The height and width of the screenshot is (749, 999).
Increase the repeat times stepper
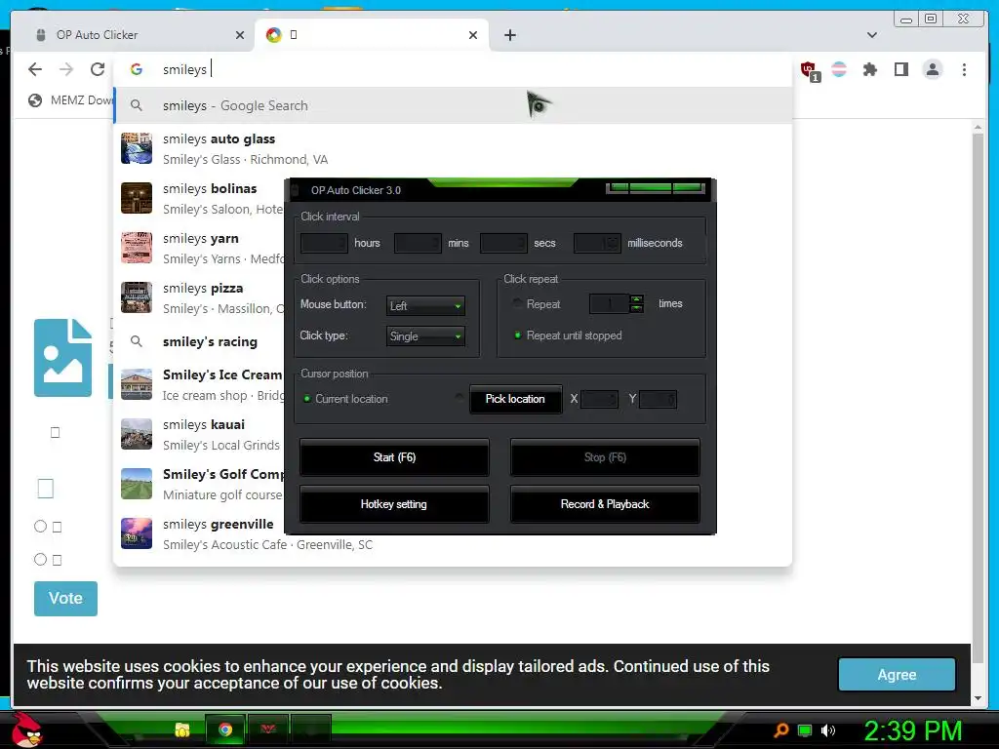click(x=636, y=298)
